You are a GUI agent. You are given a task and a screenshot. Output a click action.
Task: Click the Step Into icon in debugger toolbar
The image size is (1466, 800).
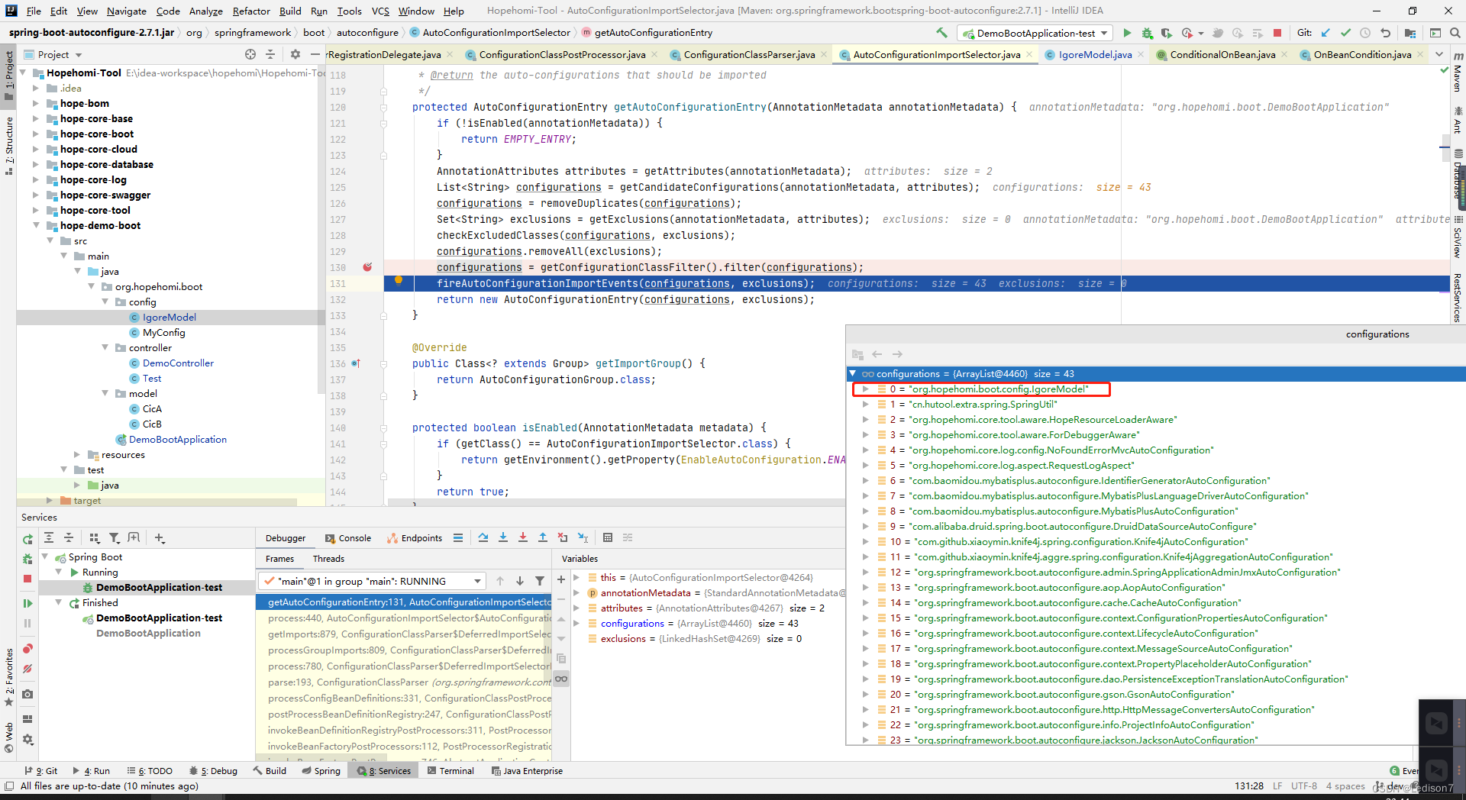coord(503,537)
